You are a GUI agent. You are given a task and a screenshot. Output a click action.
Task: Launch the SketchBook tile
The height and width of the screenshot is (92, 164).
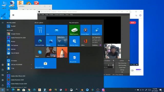pyautogui.click(x=62, y=52)
